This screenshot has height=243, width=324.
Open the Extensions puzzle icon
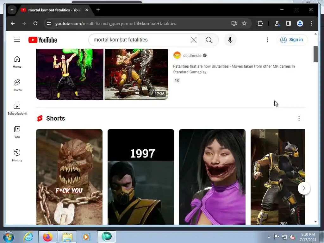[260, 23]
